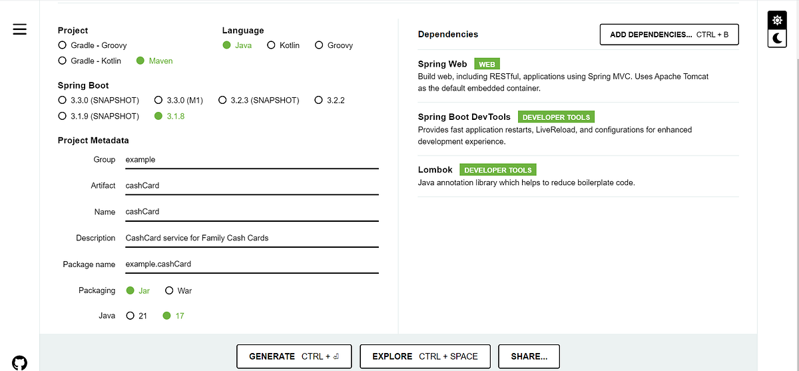Click the Packaging label
The height and width of the screenshot is (371, 799).
tap(97, 290)
